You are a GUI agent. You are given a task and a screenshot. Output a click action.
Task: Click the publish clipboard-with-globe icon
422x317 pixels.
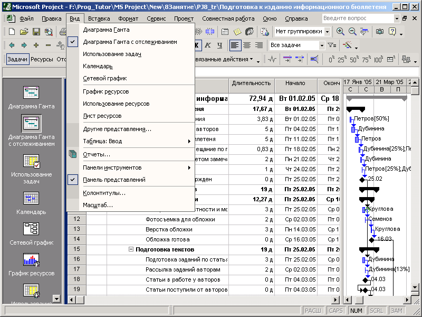pyautogui.click(x=265, y=32)
